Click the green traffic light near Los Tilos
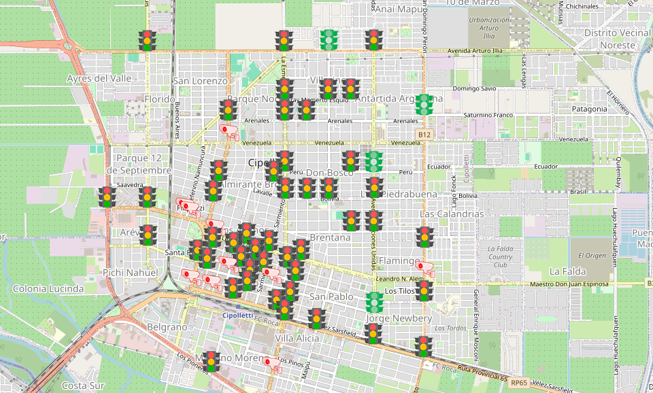This screenshot has height=393, width=653. pos(374,302)
